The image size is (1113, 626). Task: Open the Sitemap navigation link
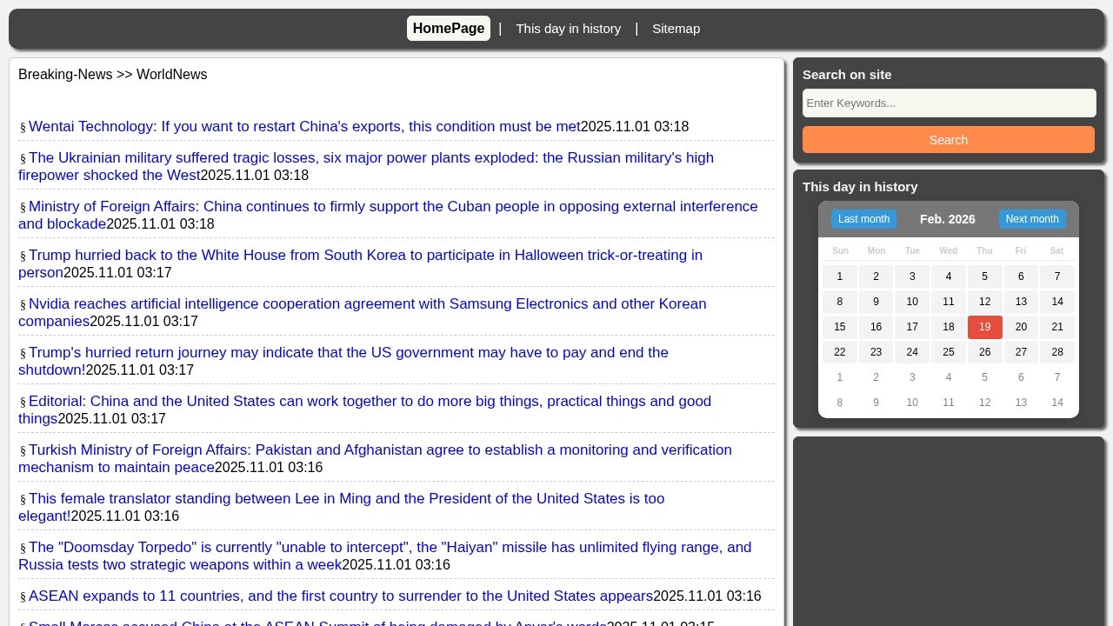pos(676,29)
